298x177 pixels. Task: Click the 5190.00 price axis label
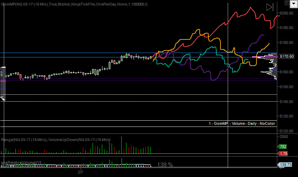coord(287,28)
